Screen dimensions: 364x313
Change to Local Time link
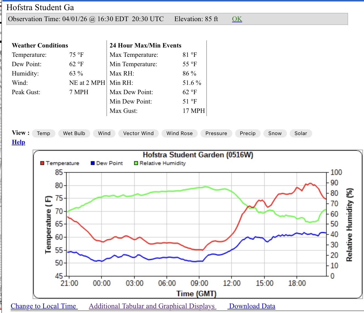click(44, 306)
